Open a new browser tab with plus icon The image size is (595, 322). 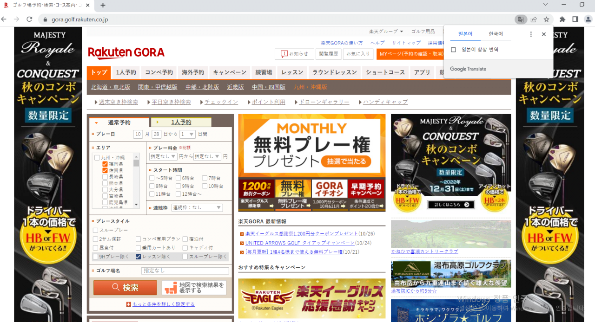click(x=103, y=5)
